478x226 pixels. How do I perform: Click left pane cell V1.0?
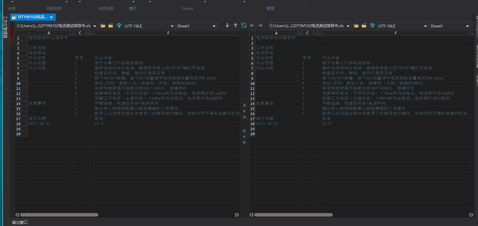99,124
